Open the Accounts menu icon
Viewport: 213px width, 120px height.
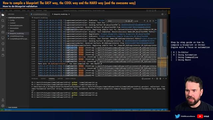click(3, 100)
